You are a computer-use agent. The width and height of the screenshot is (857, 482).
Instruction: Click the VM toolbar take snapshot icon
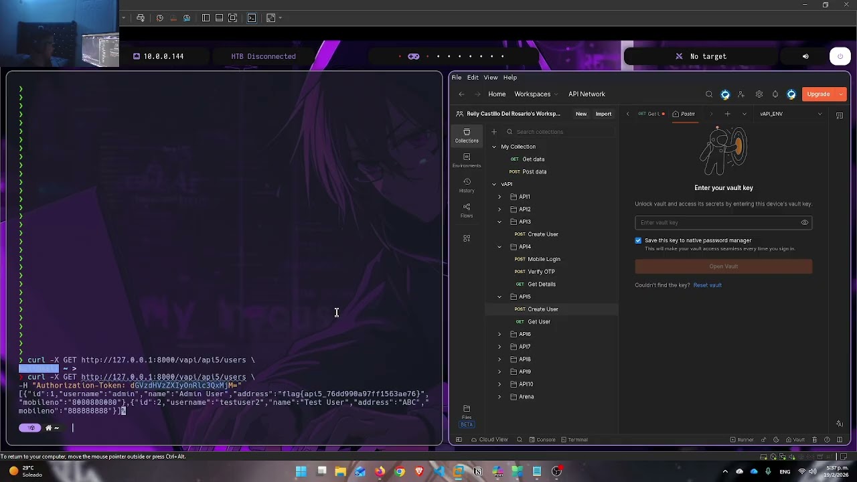[x=159, y=18]
